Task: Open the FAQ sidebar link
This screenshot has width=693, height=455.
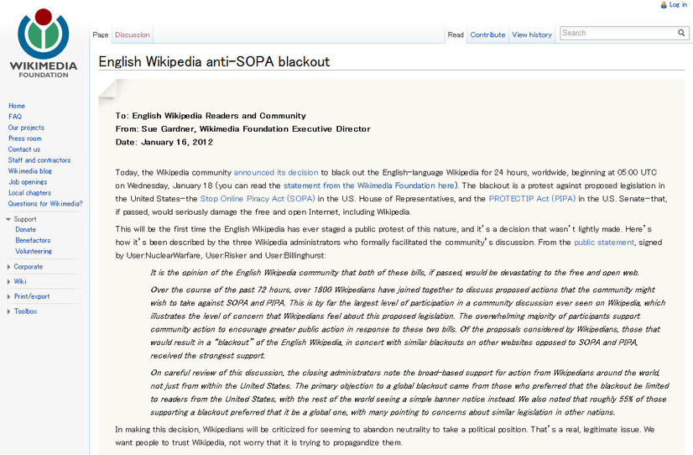Action: (x=14, y=117)
